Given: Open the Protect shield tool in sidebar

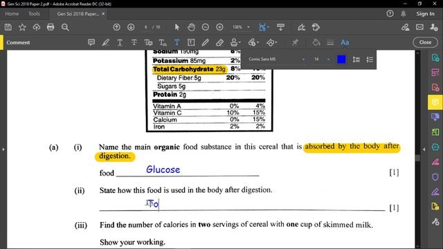Looking at the screenshot, I should click(x=435, y=177).
